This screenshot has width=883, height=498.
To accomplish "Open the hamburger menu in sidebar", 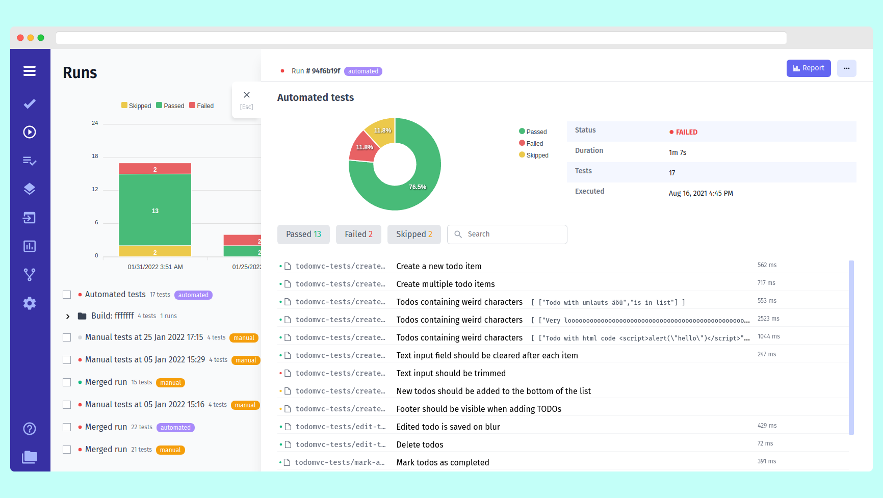I will coord(30,71).
